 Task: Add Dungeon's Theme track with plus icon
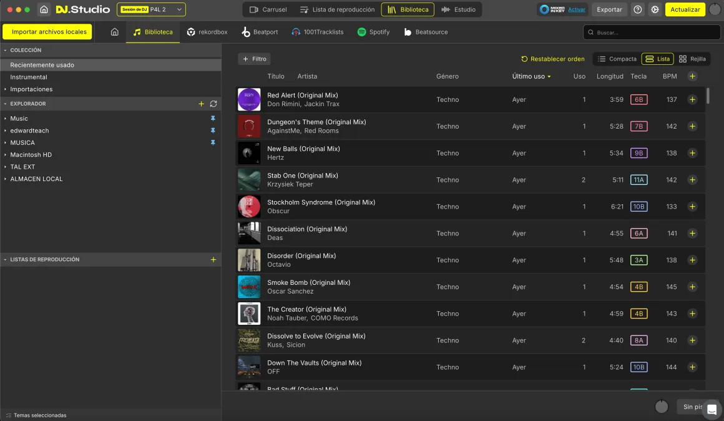click(692, 126)
